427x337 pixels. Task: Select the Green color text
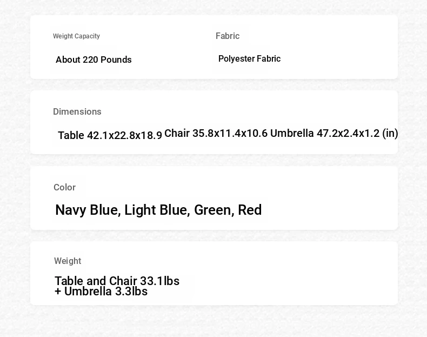215,210
